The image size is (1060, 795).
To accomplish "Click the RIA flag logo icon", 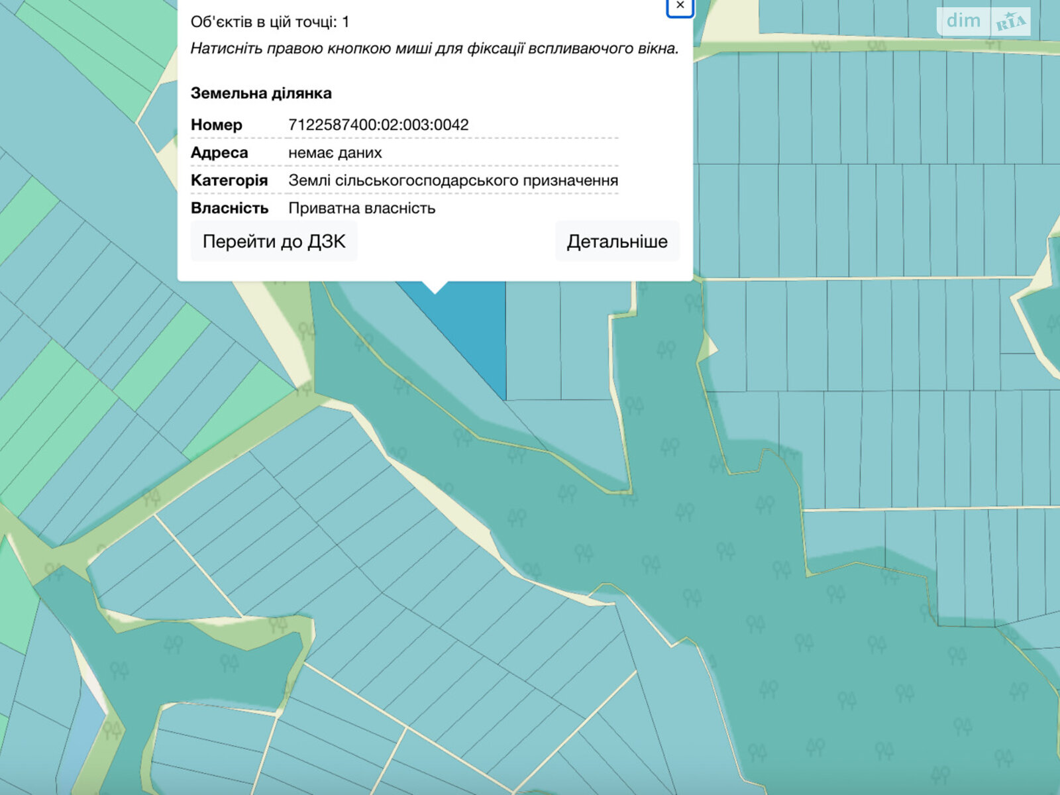I will 1011,22.
